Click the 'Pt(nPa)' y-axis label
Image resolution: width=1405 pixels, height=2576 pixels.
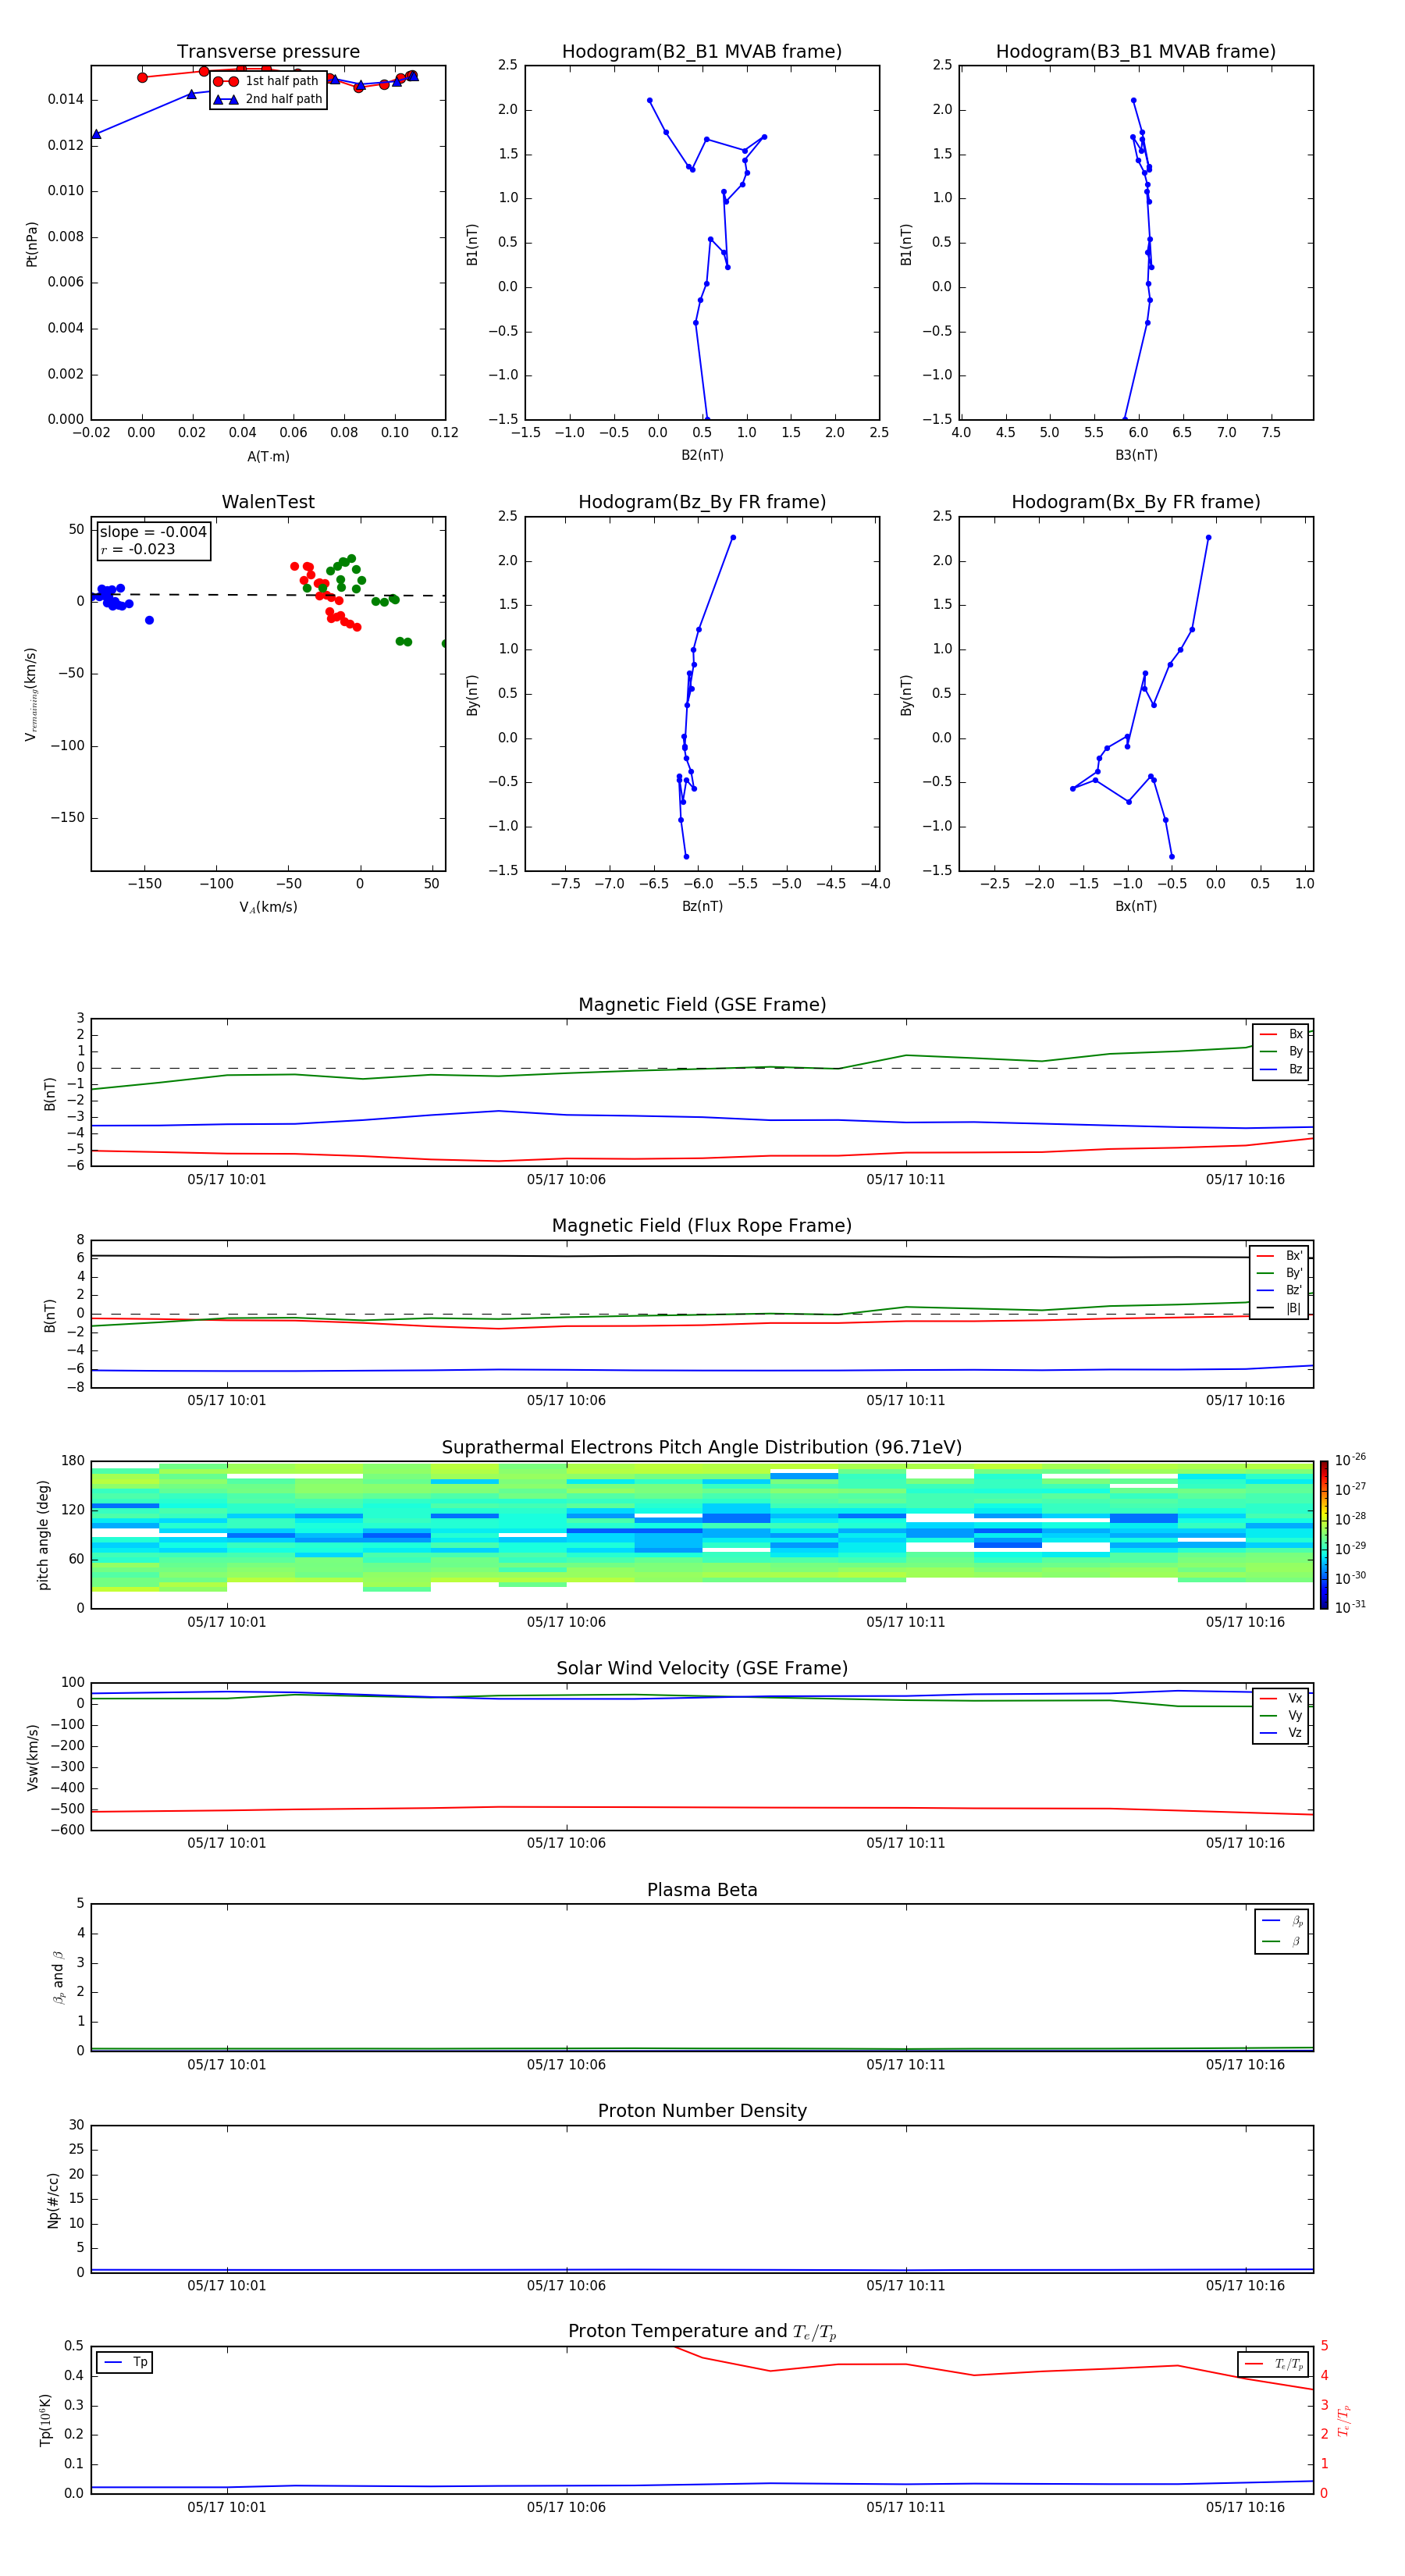[x=32, y=244]
